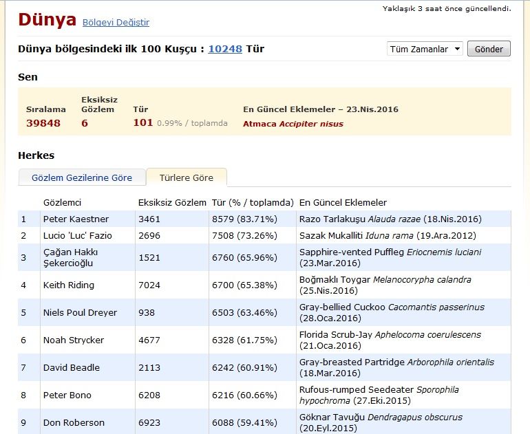
Task: Choose Keith Riding from the ranking
Action: click(x=69, y=285)
